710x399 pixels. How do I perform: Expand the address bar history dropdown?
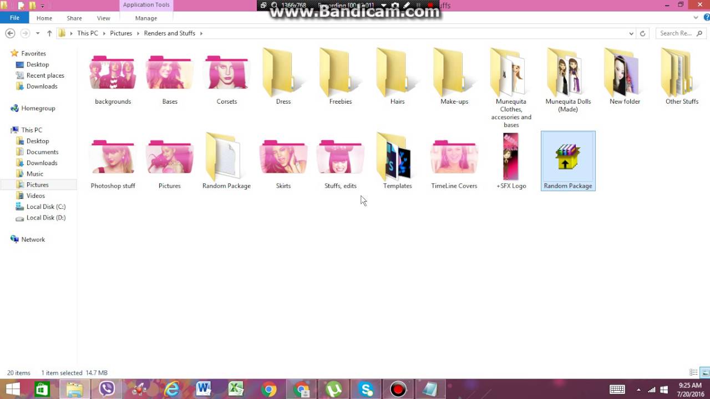(x=631, y=33)
